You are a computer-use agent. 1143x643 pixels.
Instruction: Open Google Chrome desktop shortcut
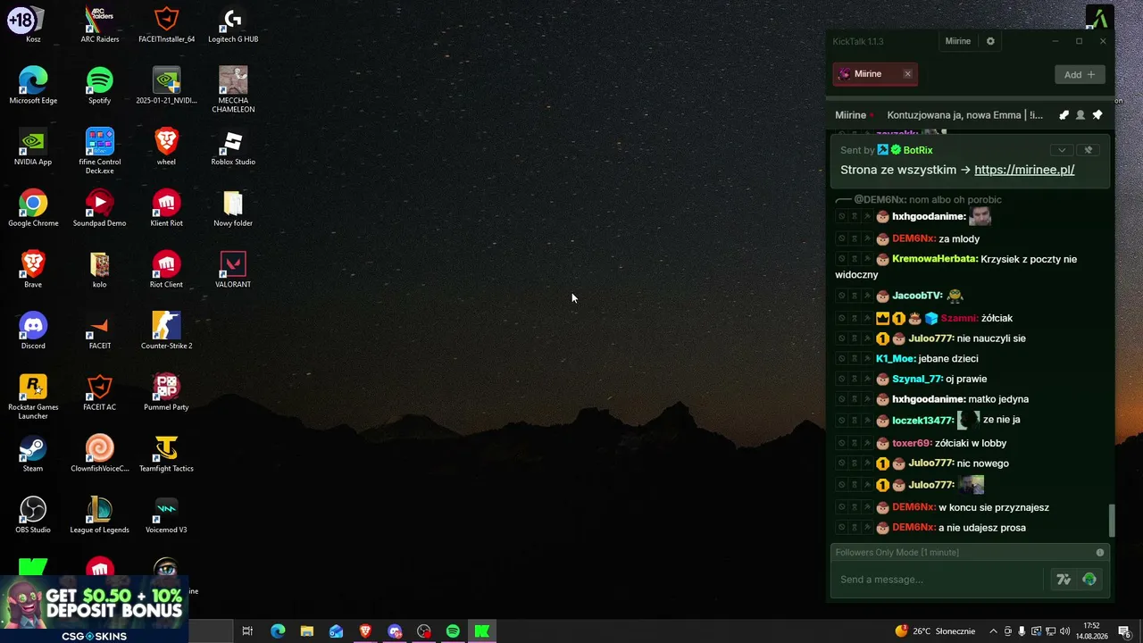[33, 208]
